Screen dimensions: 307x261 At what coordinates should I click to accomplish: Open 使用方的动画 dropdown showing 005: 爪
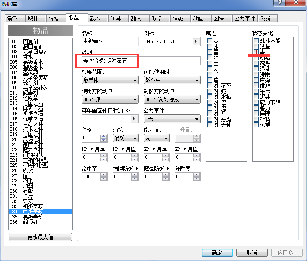click(110, 99)
